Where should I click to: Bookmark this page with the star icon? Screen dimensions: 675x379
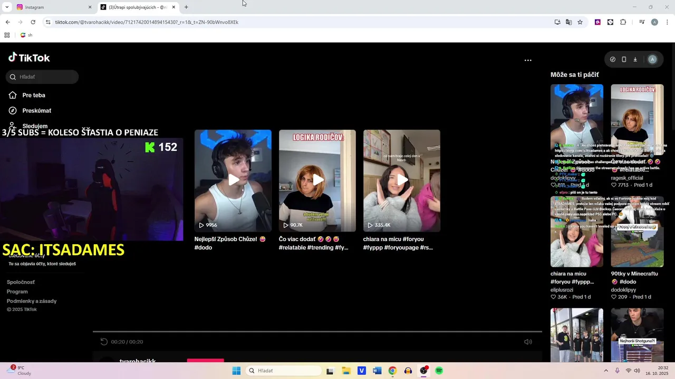click(x=580, y=22)
